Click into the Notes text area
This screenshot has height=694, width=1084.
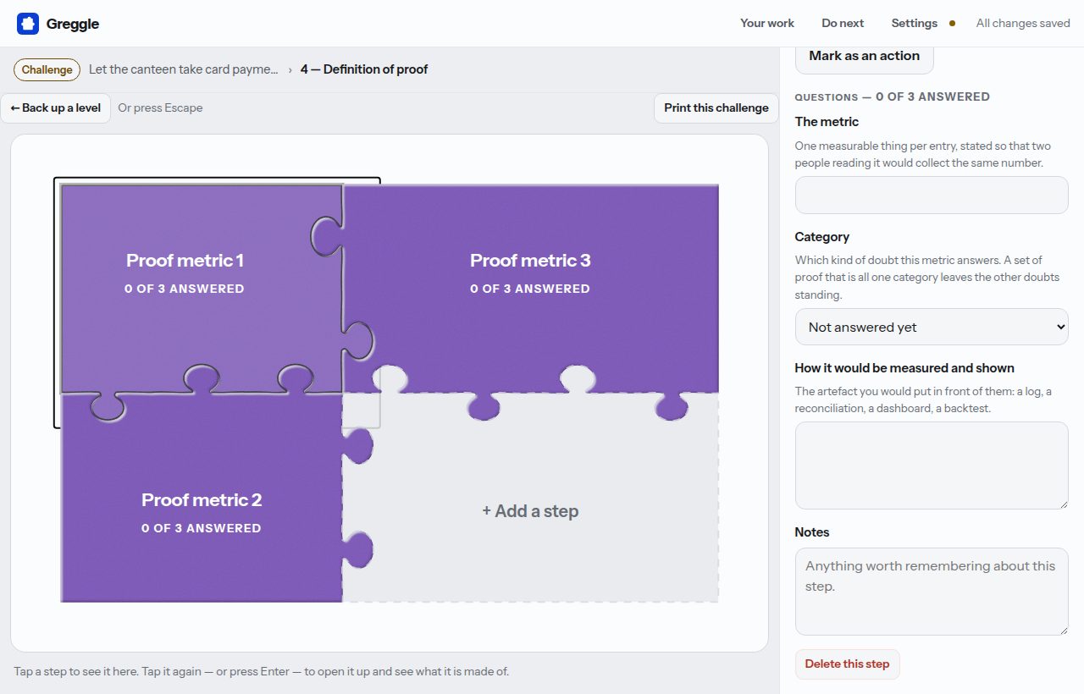(x=932, y=592)
